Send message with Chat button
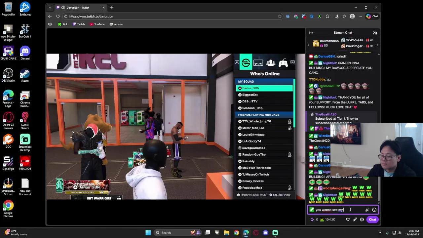423x238 pixels. 372,219
